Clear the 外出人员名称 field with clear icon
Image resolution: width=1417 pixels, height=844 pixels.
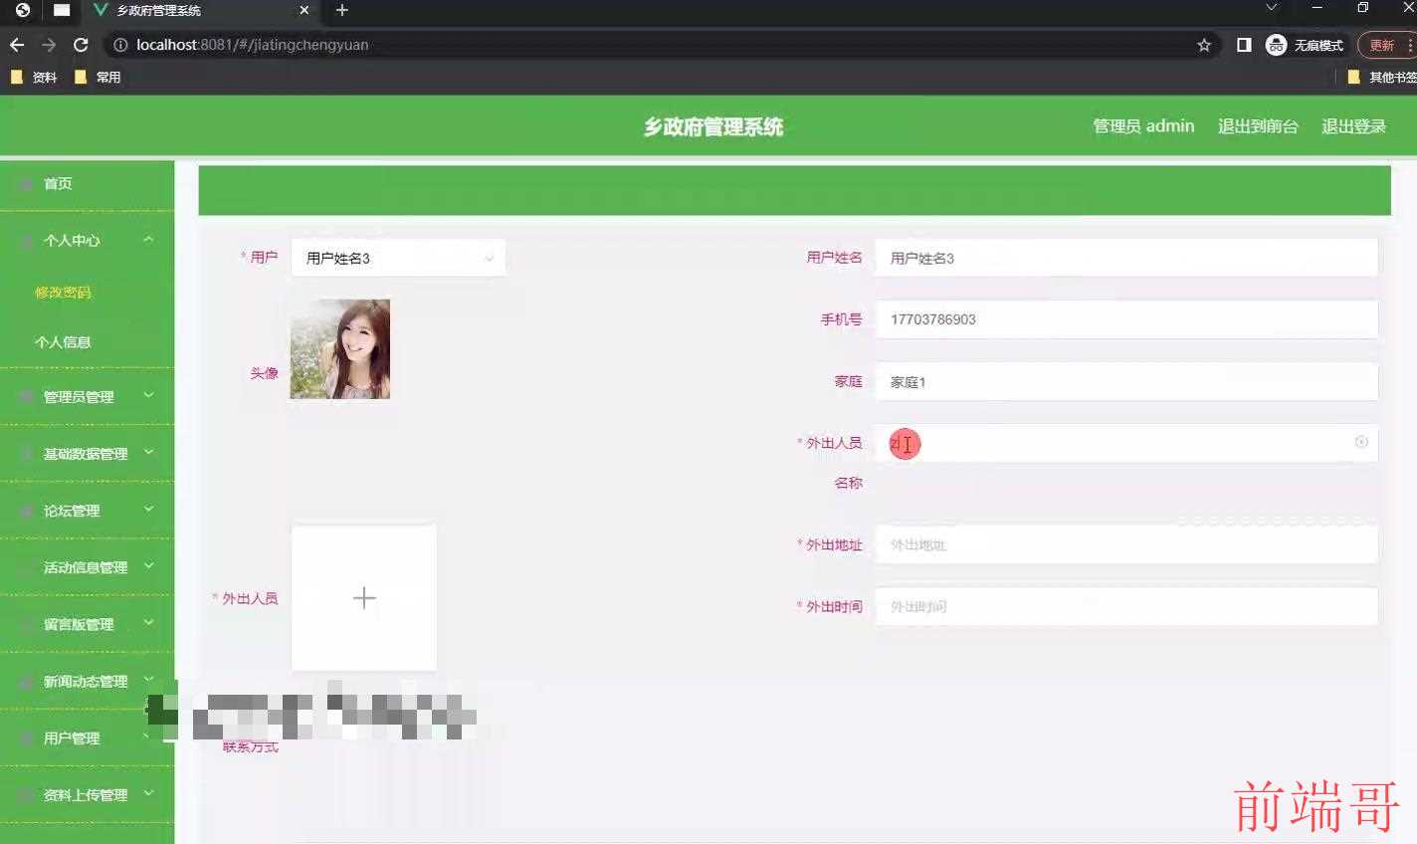coord(1361,442)
